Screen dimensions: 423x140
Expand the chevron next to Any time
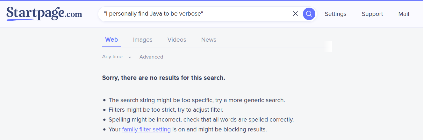pyautogui.click(x=130, y=57)
